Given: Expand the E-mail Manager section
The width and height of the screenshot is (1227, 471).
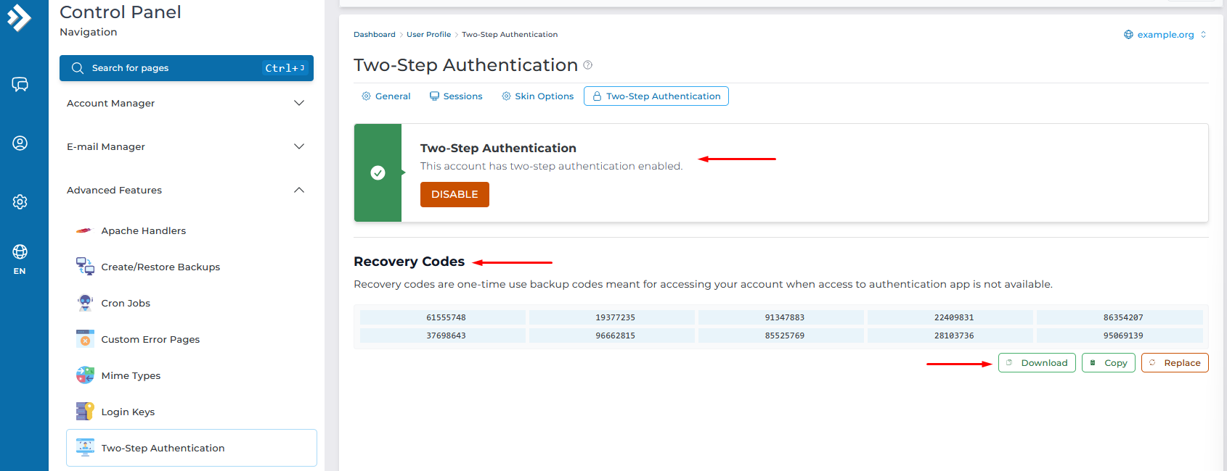Looking at the screenshot, I should coord(186,146).
